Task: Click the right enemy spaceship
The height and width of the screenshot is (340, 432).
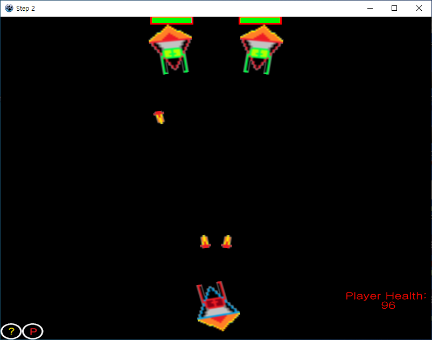Action: (261, 50)
